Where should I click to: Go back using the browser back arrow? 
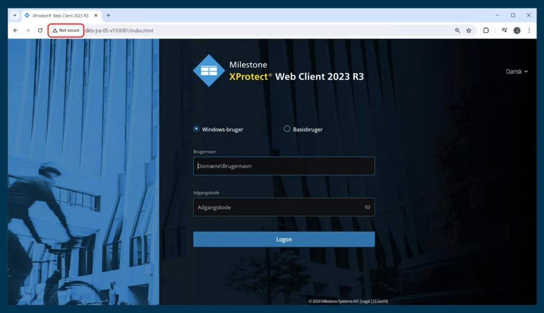coord(16,31)
